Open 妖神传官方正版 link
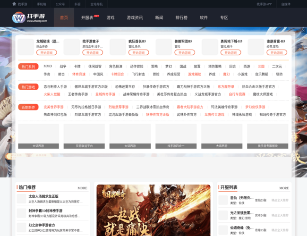The image size is (307, 236). (x=158, y=115)
